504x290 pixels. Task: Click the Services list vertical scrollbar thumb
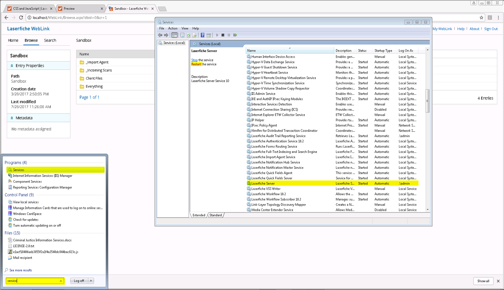coord(428,101)
